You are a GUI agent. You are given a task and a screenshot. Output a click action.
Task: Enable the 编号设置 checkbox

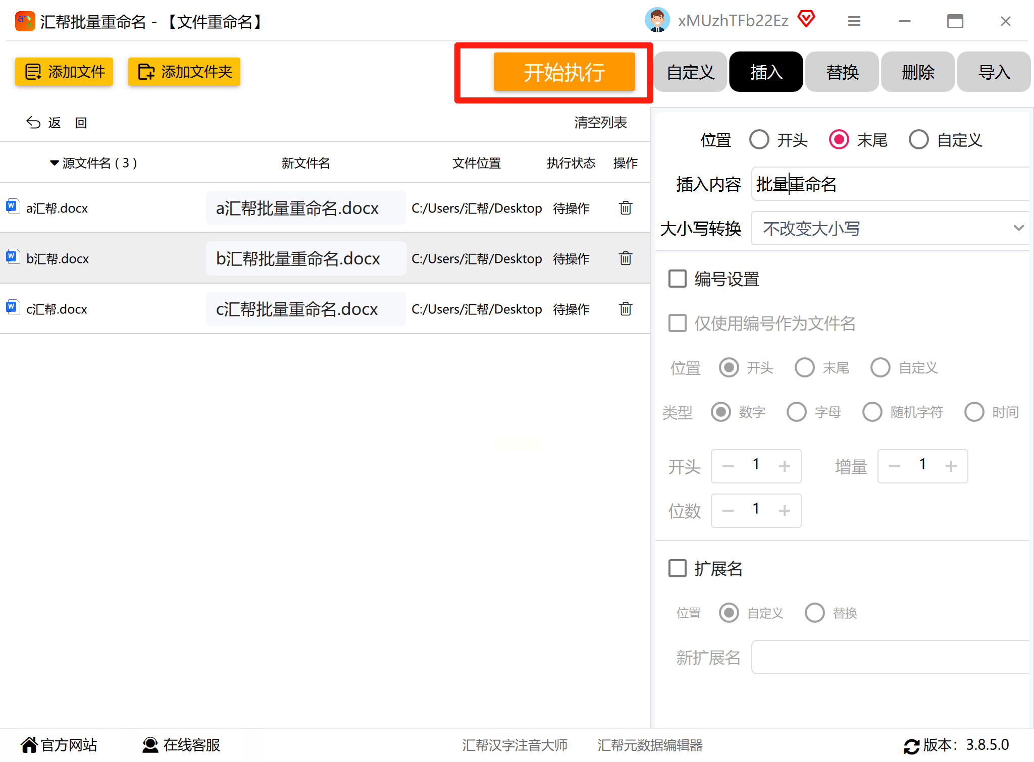(x=678, y=279)
